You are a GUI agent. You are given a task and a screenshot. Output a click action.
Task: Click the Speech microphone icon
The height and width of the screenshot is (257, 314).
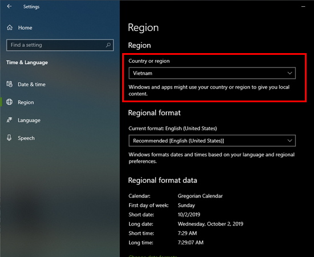coord(9,138)
